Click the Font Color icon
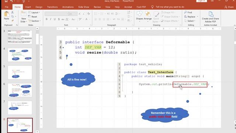The image size is (236, 133). [x=87, y=19]
